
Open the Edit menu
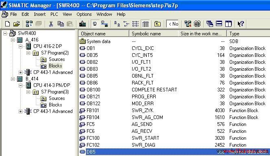click(25, 14)
